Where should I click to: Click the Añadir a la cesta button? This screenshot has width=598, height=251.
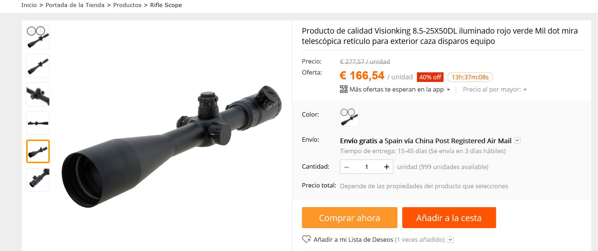[449, 218]
